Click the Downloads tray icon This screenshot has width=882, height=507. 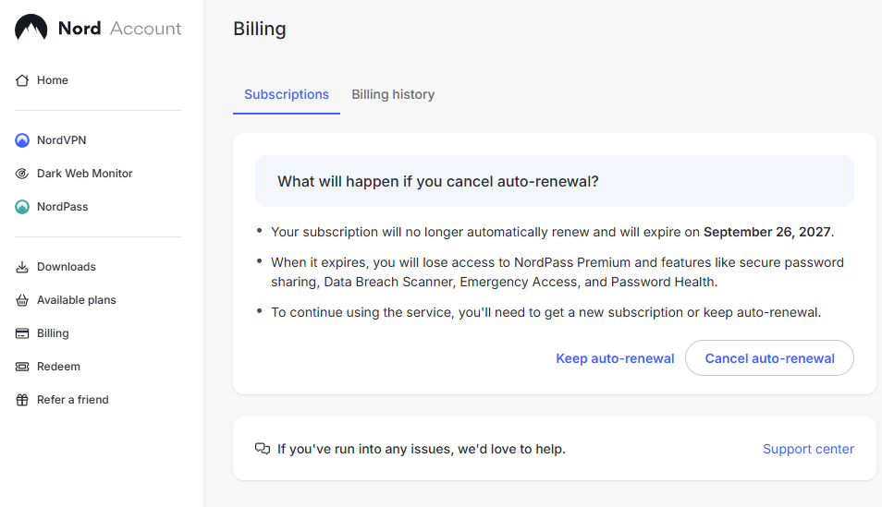[x=22, y=267]
